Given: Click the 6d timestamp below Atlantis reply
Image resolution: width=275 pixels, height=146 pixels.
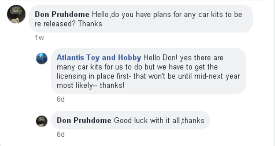Looking at the screenshot, I should (x=61, y=99).
